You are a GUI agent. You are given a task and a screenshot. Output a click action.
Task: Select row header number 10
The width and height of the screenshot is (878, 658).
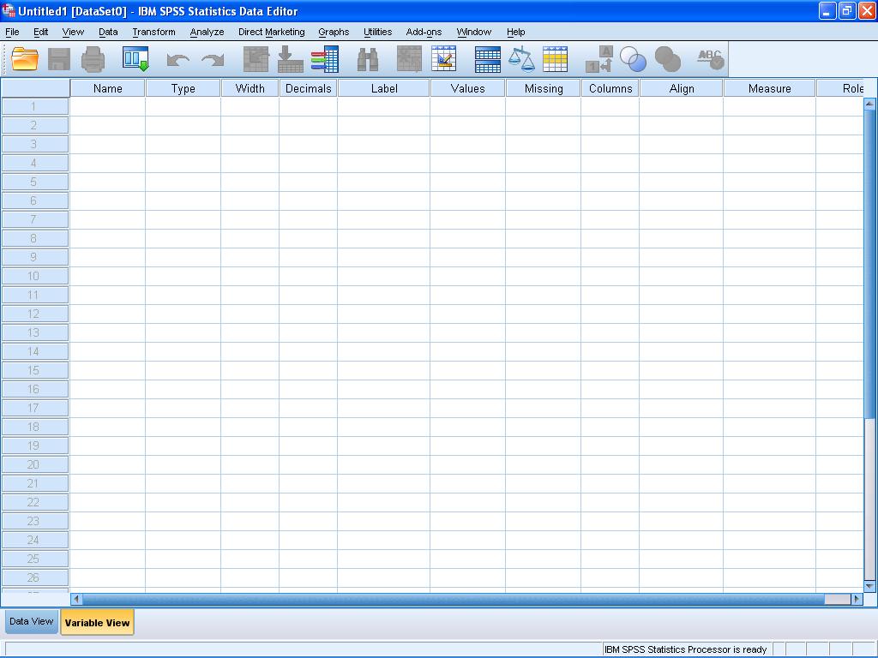click(x=35, y=276)
